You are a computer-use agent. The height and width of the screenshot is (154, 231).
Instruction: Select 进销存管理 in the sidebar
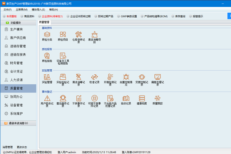pos(18,46)
